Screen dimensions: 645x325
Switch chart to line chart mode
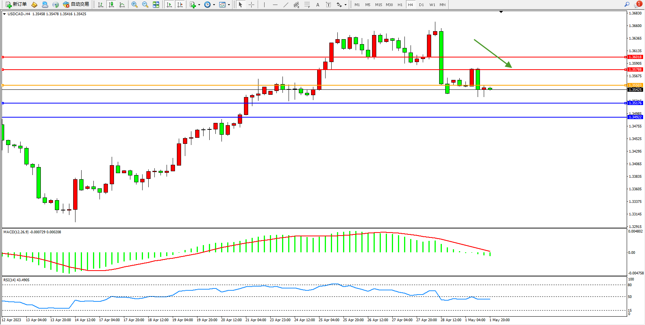(122, 5)
